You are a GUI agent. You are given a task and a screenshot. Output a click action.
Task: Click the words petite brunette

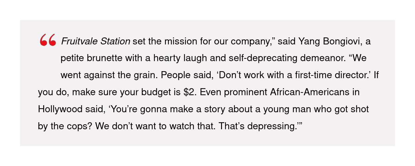pyautogui.click(x=91, y=58)
